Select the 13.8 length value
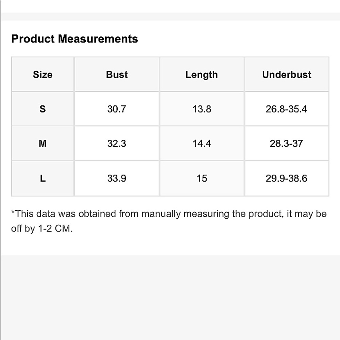The image size is (340, 340). tap(202, 109)
